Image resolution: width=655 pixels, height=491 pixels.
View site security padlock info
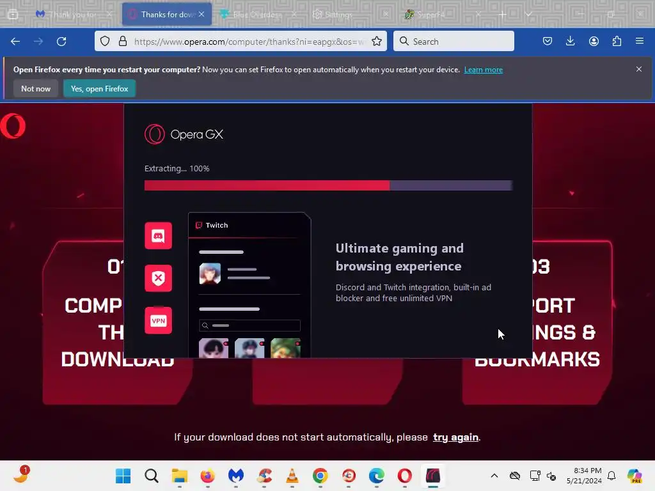tap(122, 42)
